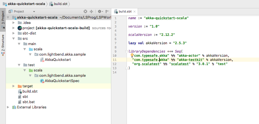Expand the .idea folder
259x124 pixels.
point(14,23)
